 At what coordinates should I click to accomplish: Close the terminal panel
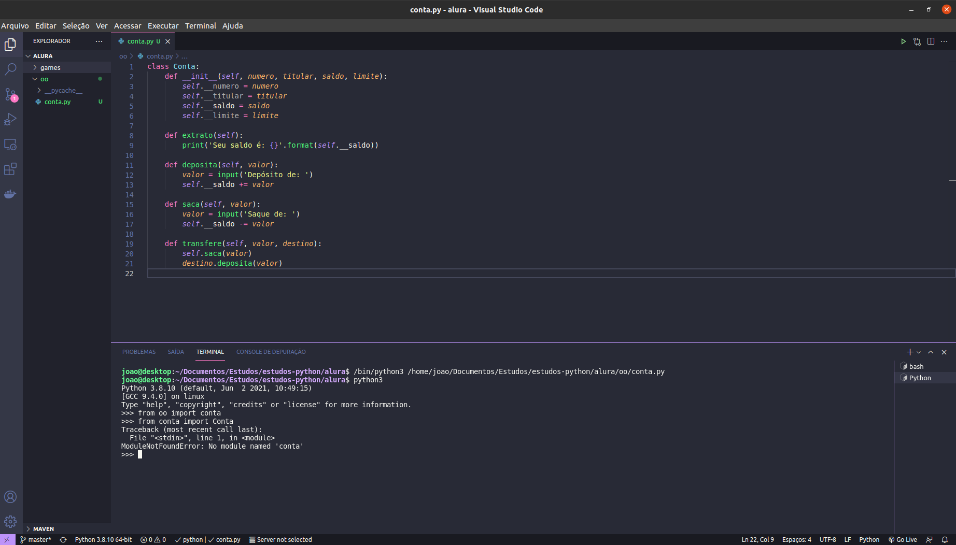click(x=944, y=352)
